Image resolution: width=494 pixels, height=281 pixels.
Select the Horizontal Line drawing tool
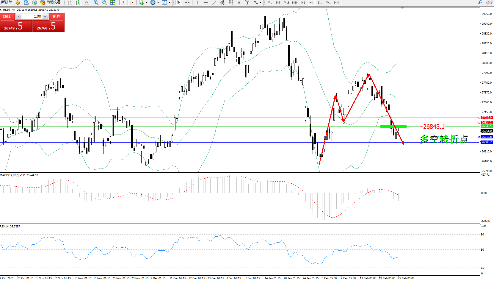[x=206, y=3]
